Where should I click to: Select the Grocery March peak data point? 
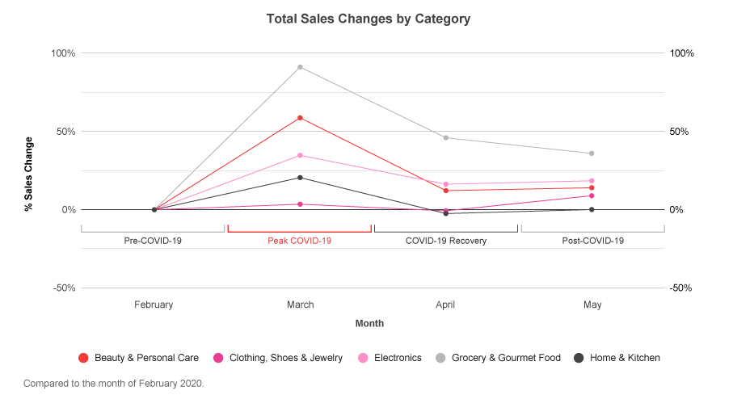(300, 67)
